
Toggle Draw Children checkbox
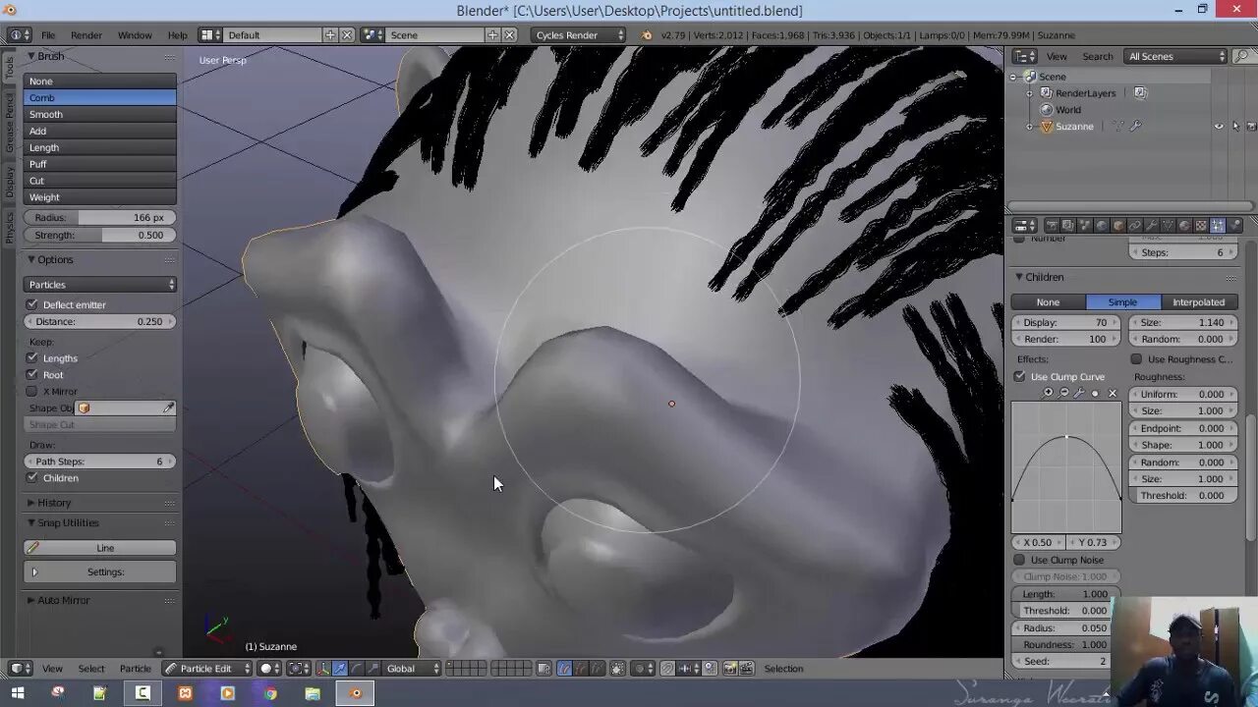tap(32, 477)
